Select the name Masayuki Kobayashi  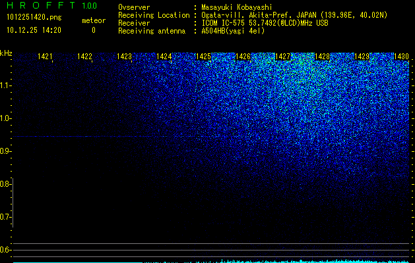[x=237, y=7]
